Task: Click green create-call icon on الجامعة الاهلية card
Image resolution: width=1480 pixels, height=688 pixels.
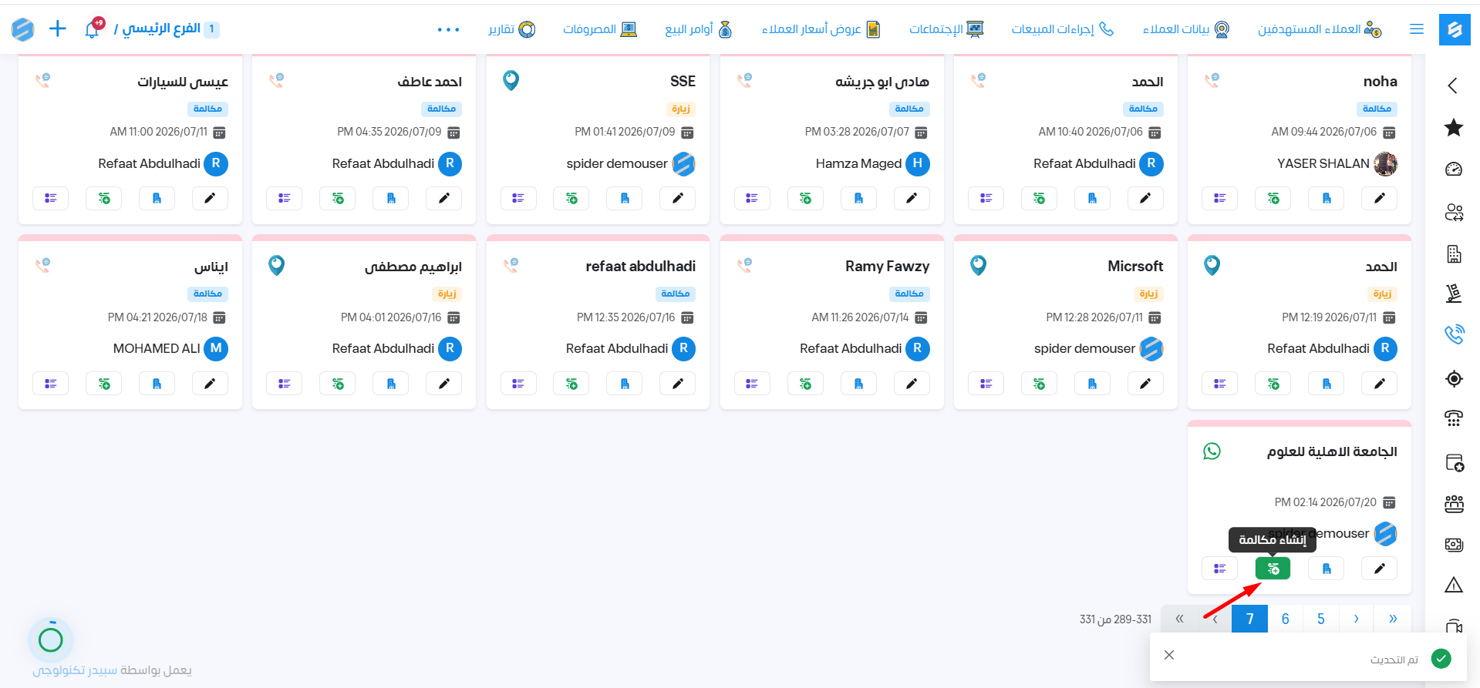Action: pos(1273,569)
